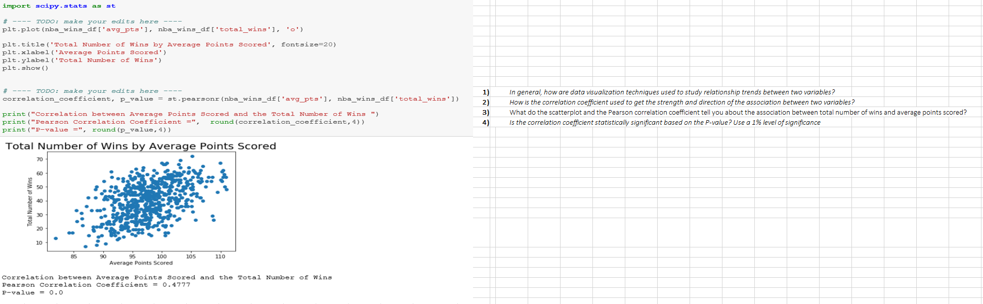
Task: Click the x-axis tick label 85
Action: pos(74,257)
